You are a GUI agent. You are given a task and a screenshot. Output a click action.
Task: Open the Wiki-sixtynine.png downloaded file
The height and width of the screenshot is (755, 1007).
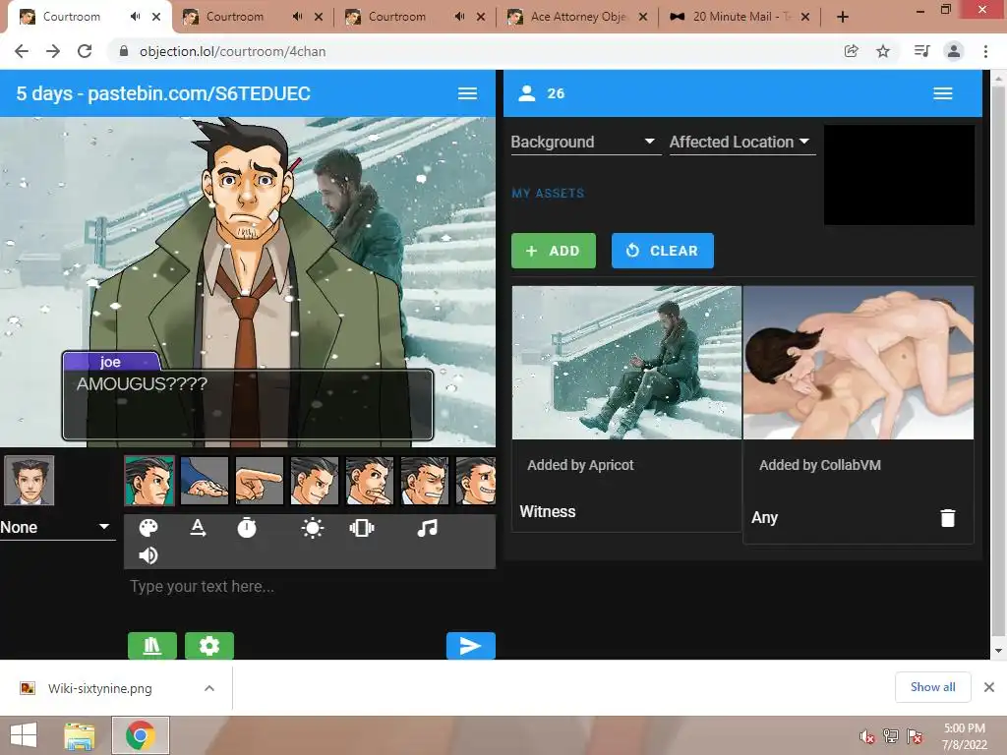[99, 688]
